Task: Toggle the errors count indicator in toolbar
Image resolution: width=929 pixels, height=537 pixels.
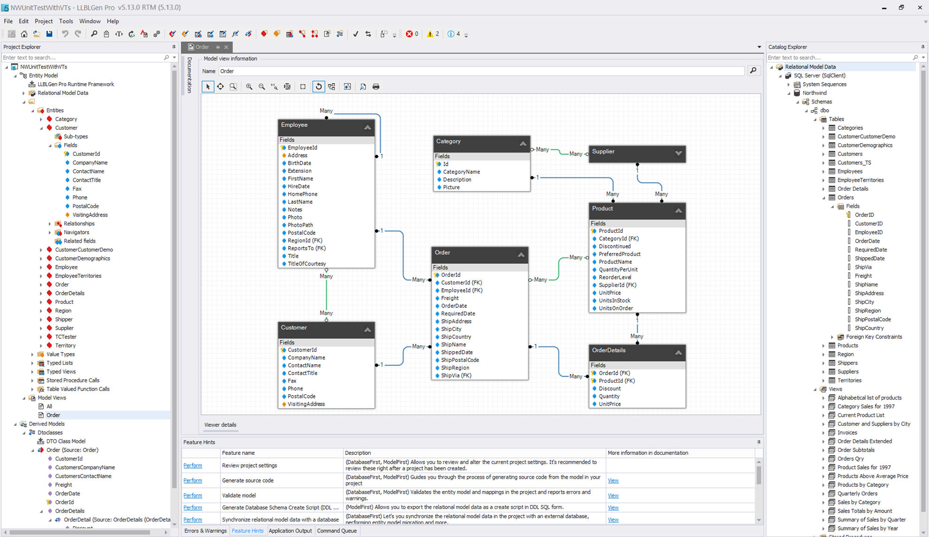Action: 412,34
